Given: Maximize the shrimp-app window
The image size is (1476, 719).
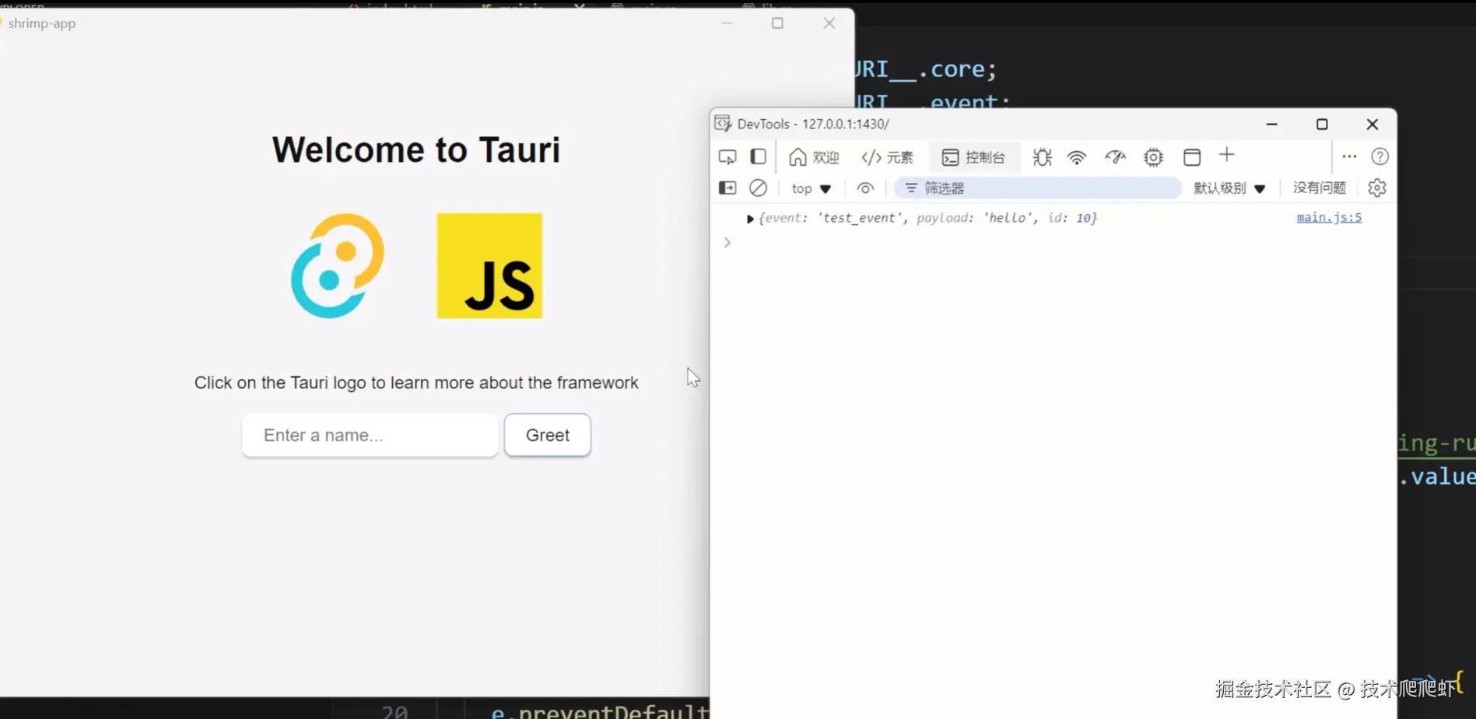Looking at the screenshot, I should 777,23.
